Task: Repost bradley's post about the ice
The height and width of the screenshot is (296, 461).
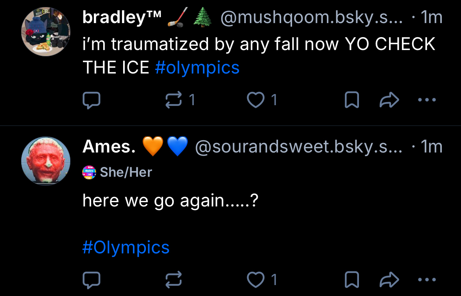Action: point(174,100)
